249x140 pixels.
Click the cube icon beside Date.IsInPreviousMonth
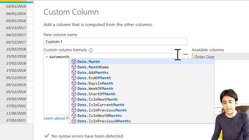click(x=74, y=110)
